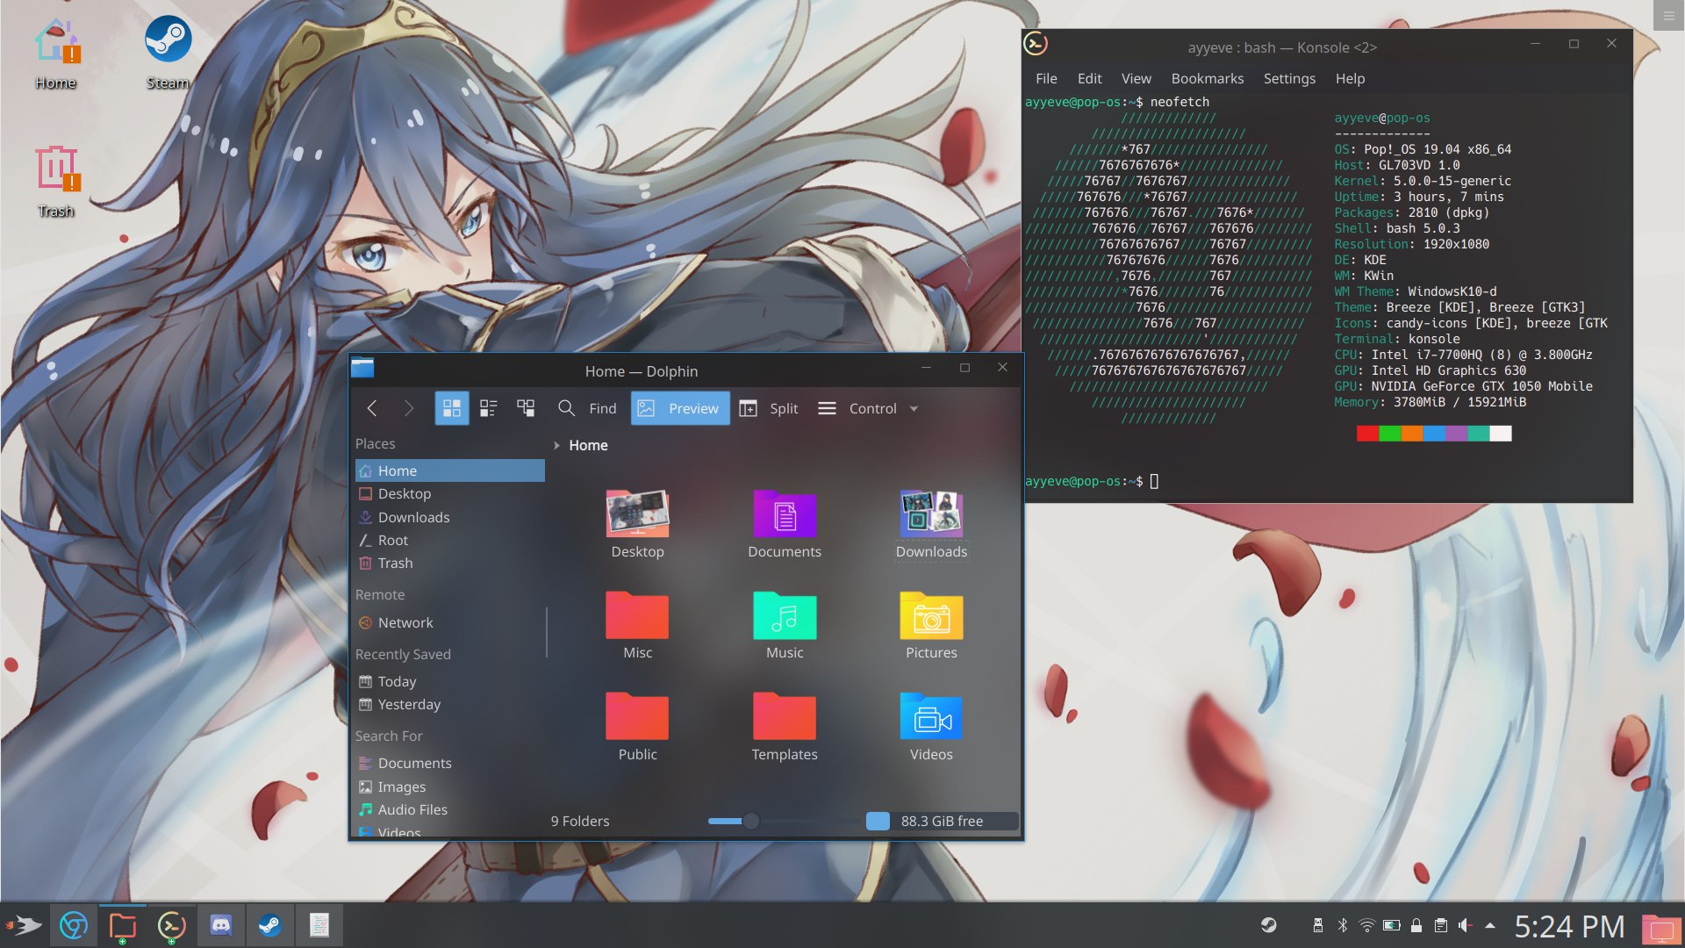Select the Videos folder icon
Screen dimensions: 1685x948
(x=931, y=728)
